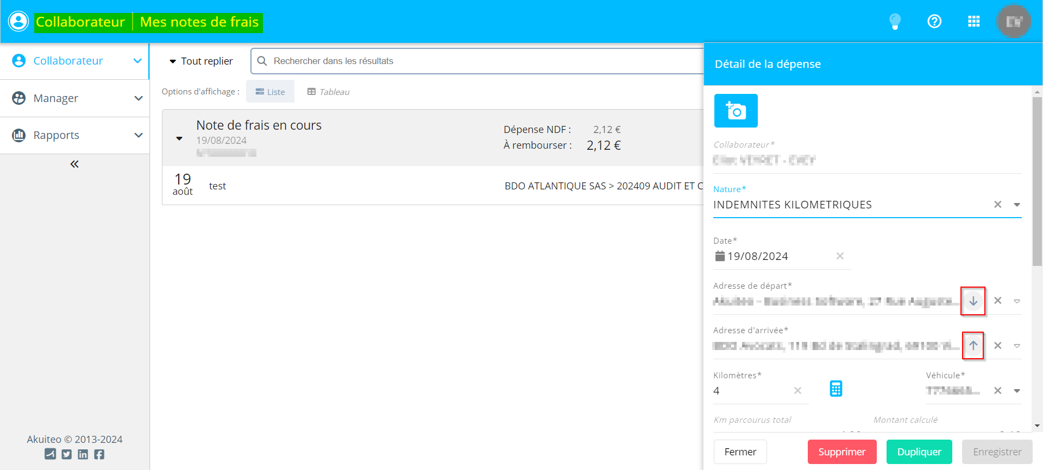Click the add photo receipt camera icon

[736, 111]
